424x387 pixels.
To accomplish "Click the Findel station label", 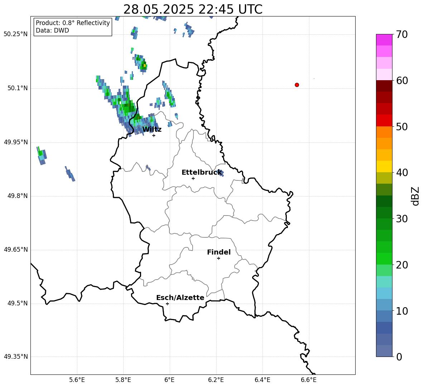I will tap(219, 252).
